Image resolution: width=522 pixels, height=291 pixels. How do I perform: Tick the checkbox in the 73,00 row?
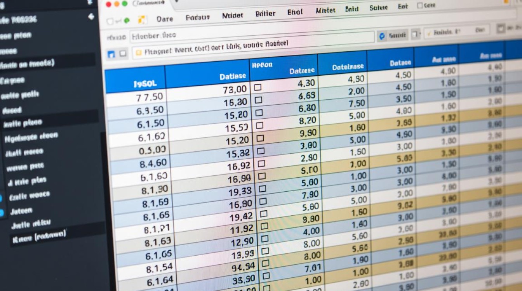click(257, 87)
